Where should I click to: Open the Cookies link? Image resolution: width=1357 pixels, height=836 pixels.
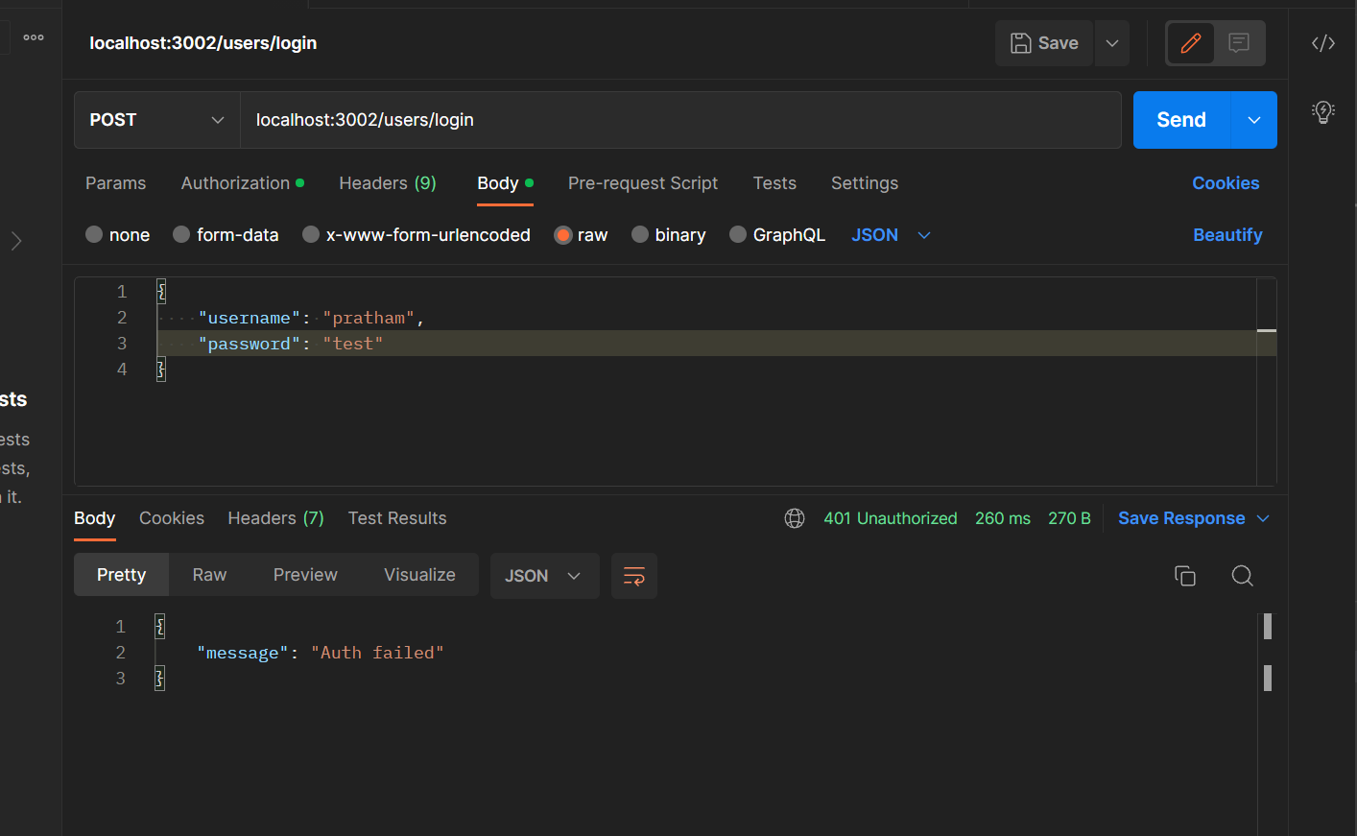pyautogui.click(x=1226, y=183)
